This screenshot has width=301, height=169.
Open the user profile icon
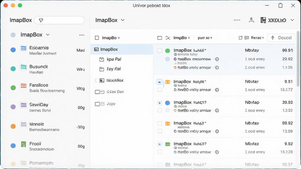251,20
